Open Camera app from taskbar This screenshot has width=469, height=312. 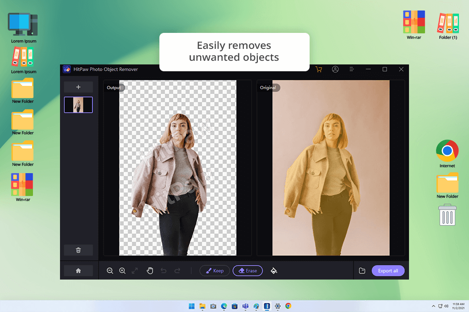coord(213,306)
